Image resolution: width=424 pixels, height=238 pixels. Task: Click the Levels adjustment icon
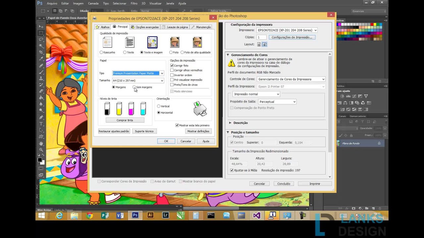coord(348,96)
